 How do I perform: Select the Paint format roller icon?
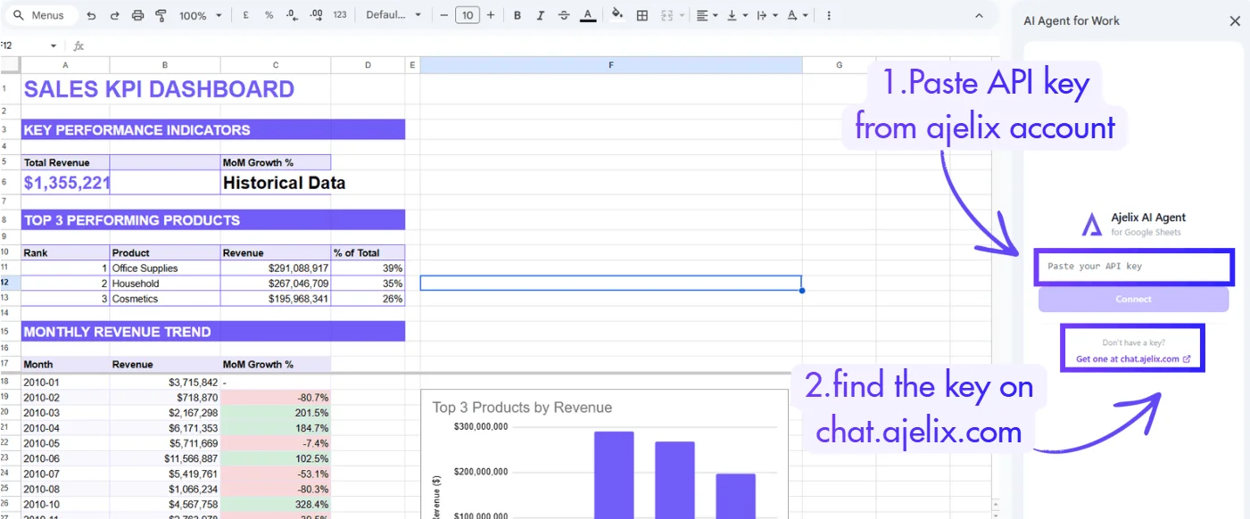[161, 15]
